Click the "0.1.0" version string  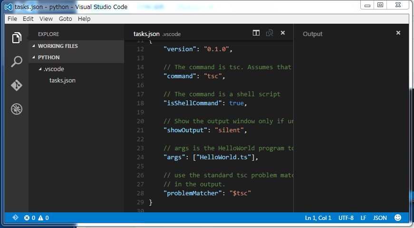click(x=216, y=49)
